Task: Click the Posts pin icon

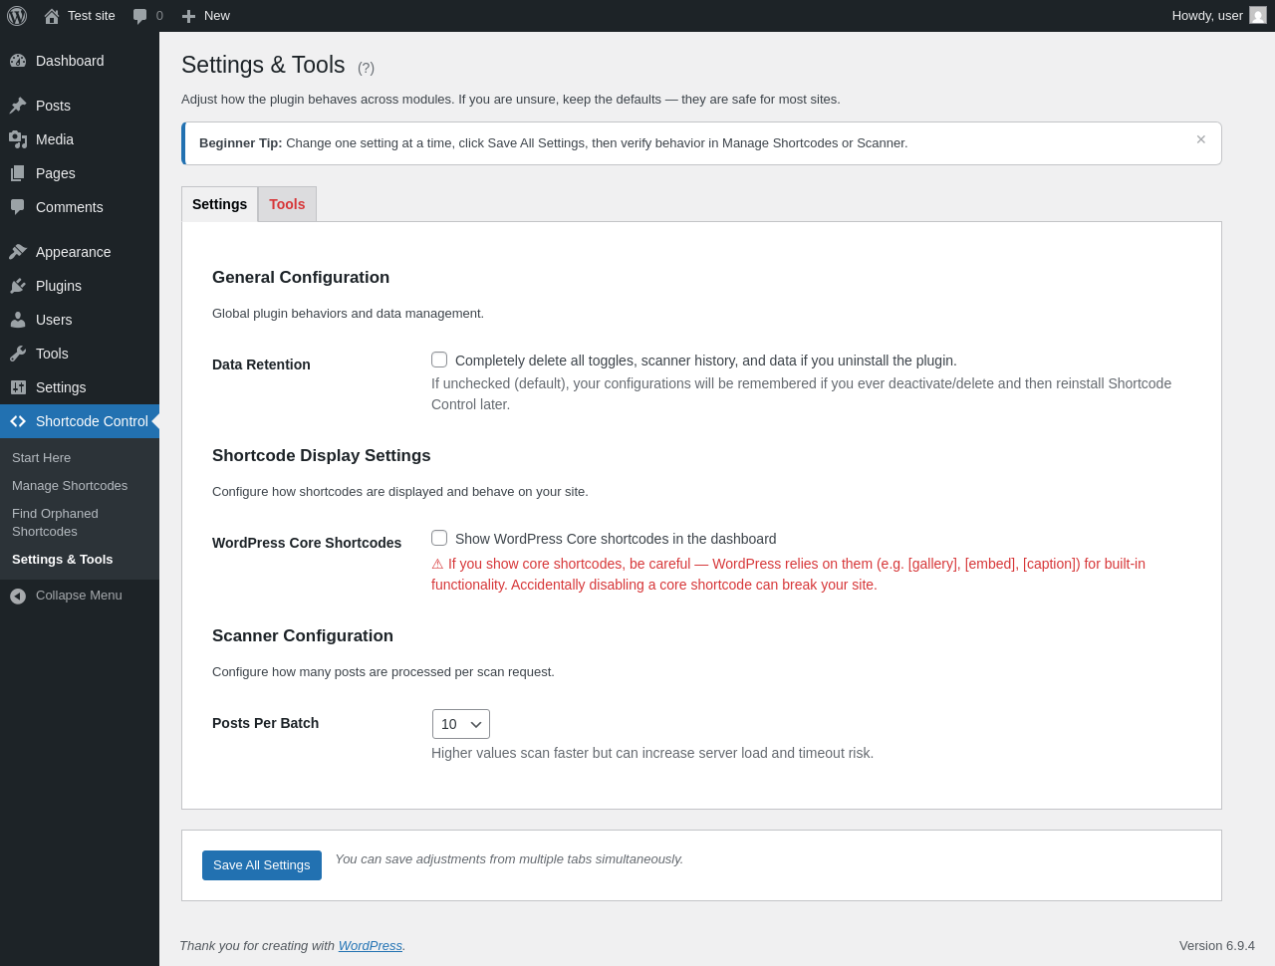Action: (18, 106)
